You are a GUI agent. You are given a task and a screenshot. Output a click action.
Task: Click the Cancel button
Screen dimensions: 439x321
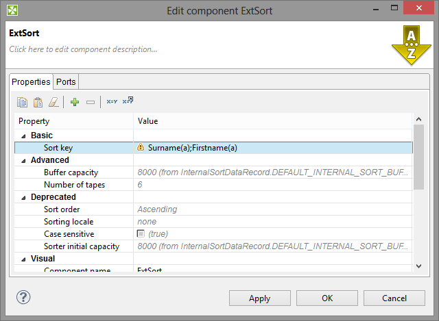pyautogui.click(x=394, y=298)
